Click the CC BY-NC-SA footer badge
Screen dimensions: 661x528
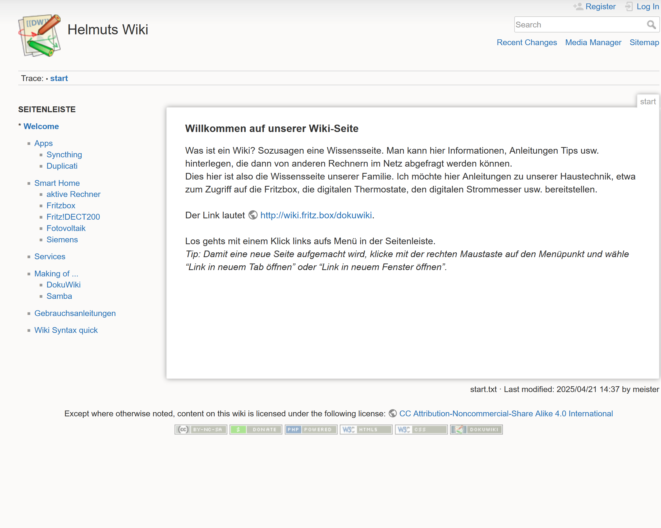click(x=200, y=430)
